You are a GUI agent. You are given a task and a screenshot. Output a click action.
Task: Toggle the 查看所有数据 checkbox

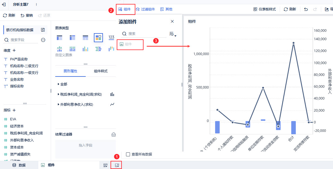[x=128, y=154]
